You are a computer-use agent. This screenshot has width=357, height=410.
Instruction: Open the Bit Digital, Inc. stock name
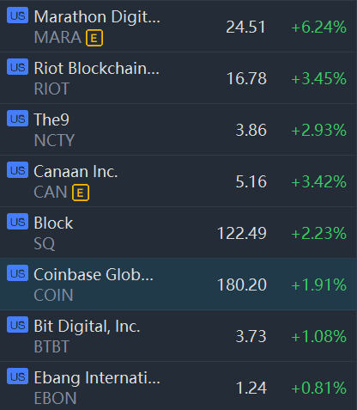[x=87, y=327]
